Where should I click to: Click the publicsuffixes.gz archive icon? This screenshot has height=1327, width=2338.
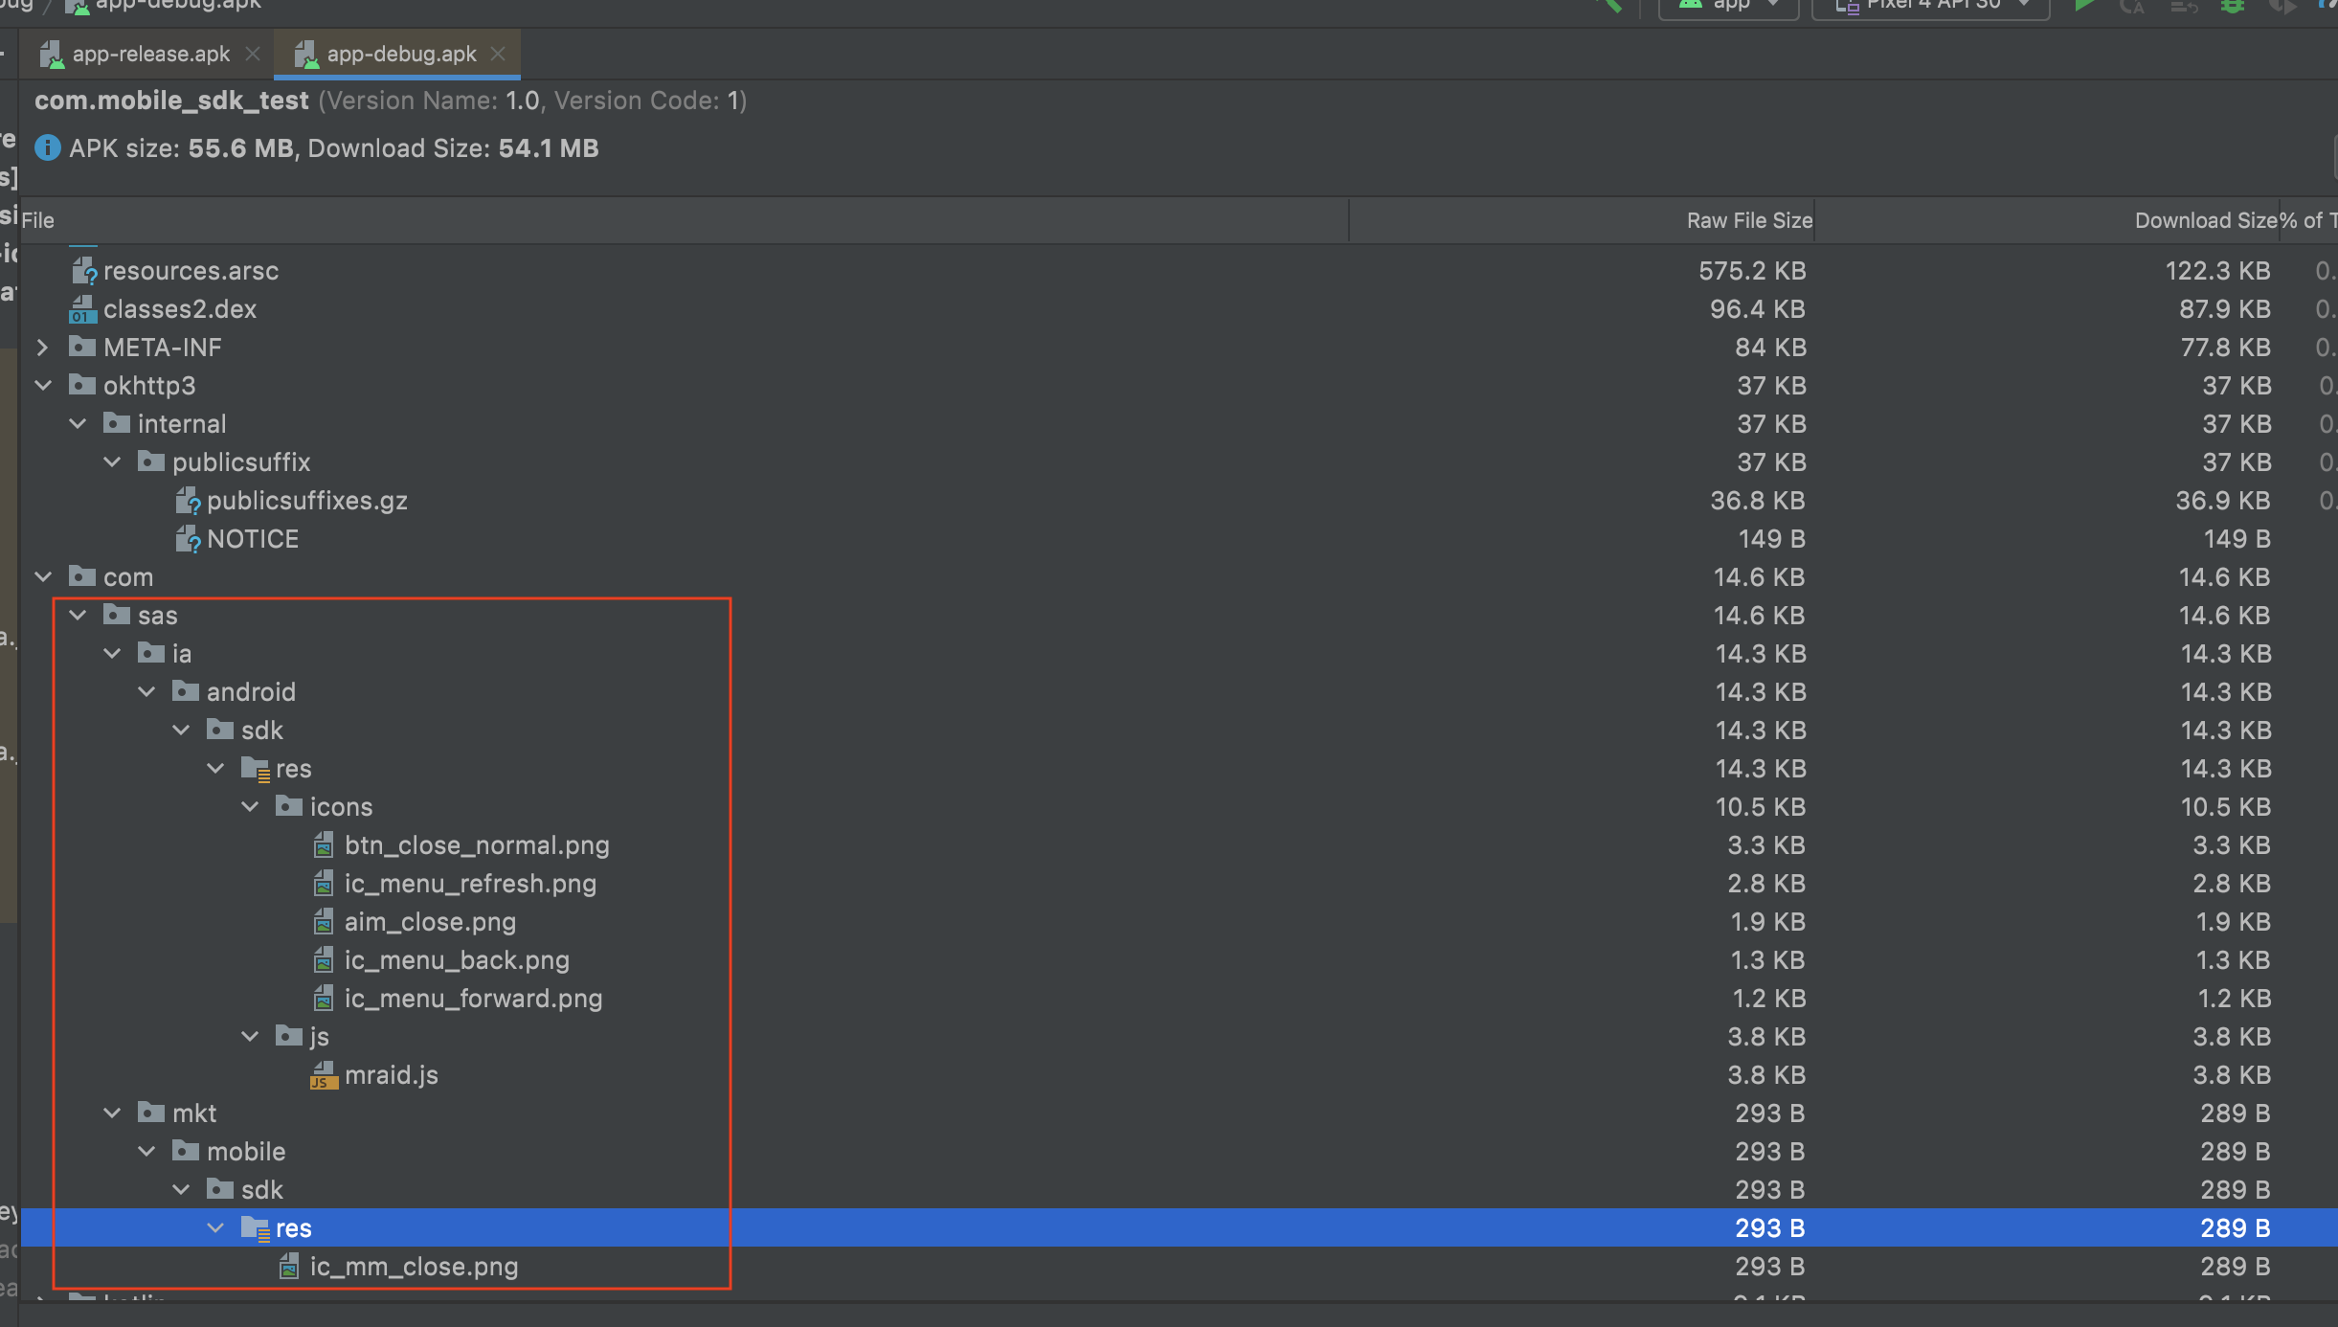tap(188, 500)
